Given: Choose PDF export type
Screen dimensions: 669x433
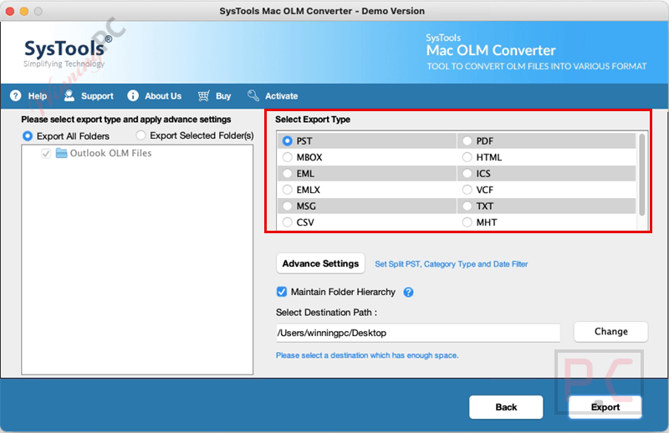Looking at the screenshot, I should [467, 140].
